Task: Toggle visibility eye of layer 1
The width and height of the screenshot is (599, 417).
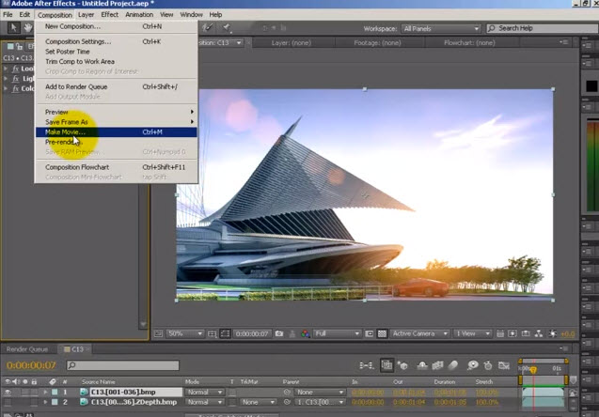Action: point(8,393)
